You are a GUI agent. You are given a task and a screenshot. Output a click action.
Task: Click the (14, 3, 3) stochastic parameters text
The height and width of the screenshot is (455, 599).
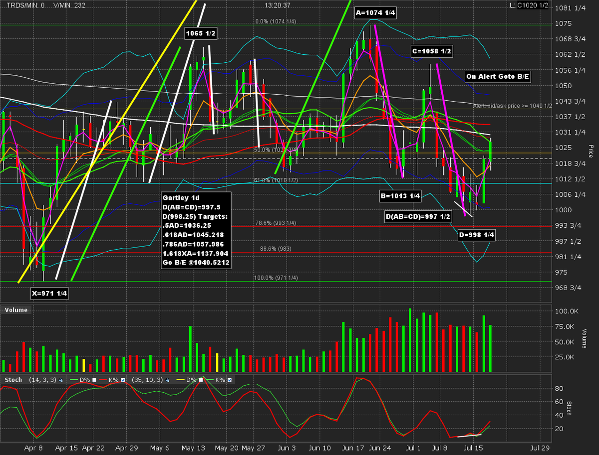(x=43, y=380)
